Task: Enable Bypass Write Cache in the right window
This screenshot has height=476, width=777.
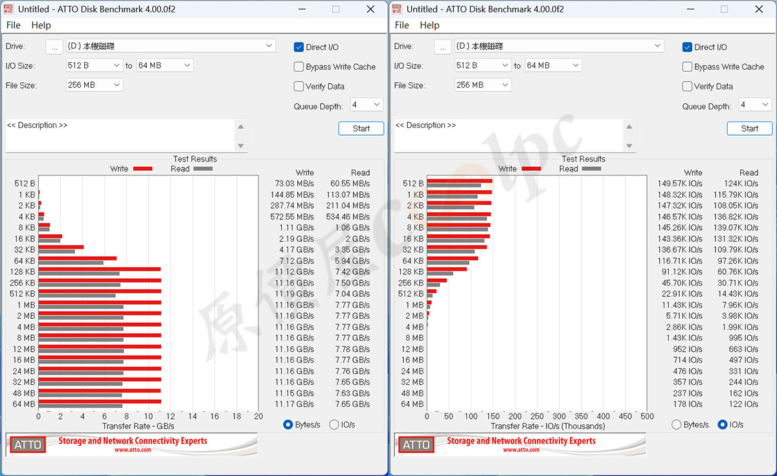Action: 688,67
